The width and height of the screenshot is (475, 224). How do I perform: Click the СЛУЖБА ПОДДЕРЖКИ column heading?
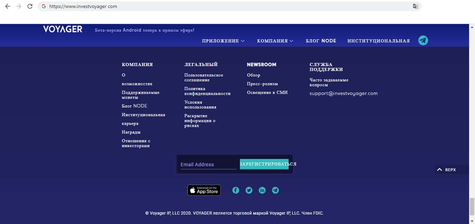[x=326, y=67]
